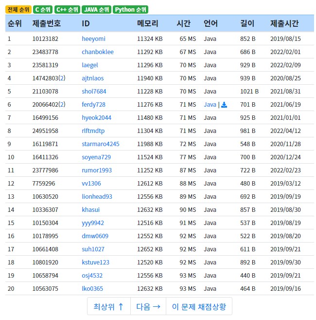Select the 시간 column header
The height and width of the screenshot is (320, 316).
tap(183, 23)
